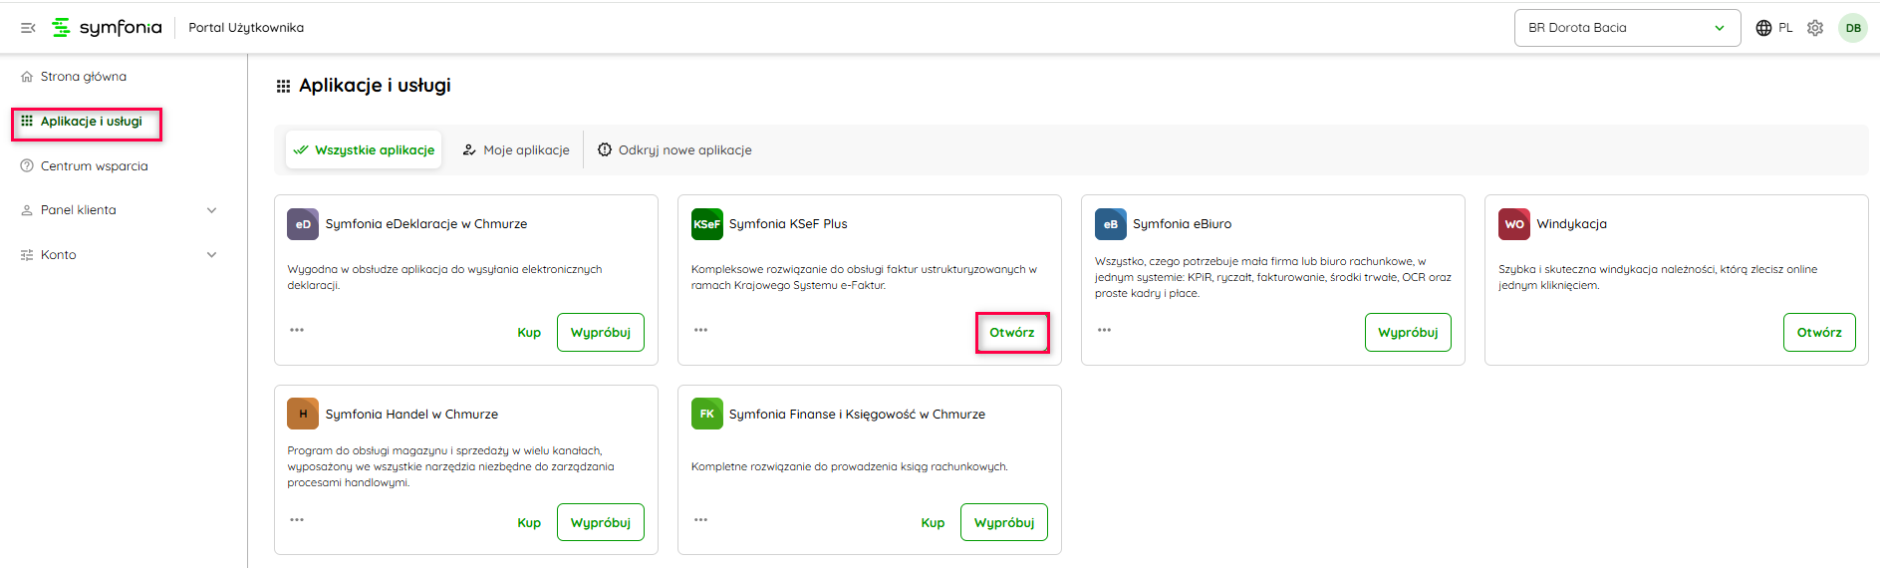1880x568 pixels.
Task: Collapse the sidebar with the hamburger icon
Action: click(28, 28)
